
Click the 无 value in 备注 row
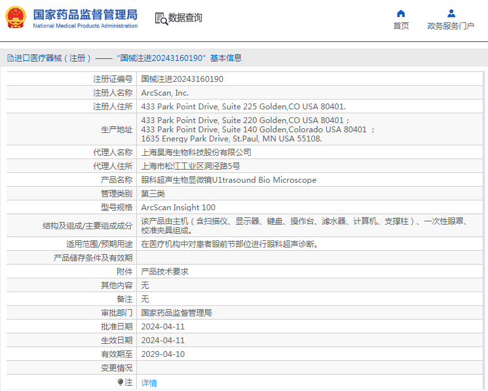145,299
